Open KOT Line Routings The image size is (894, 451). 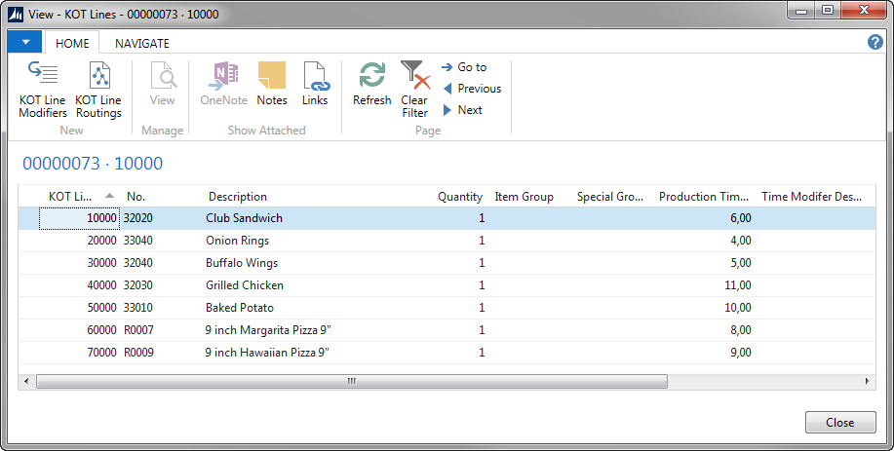pos(98,89)
